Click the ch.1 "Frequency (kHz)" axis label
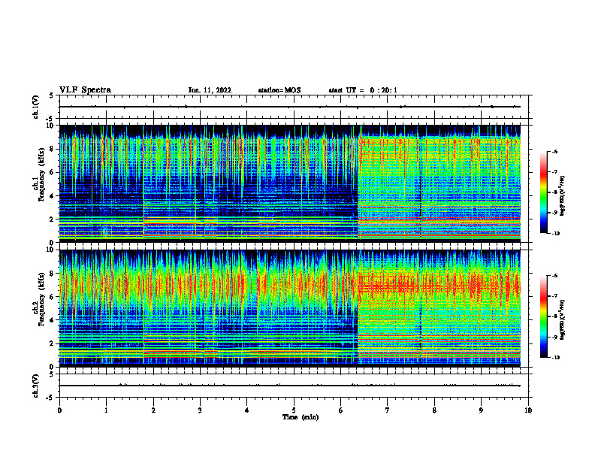Screen dimensions: 595x460 41,175
